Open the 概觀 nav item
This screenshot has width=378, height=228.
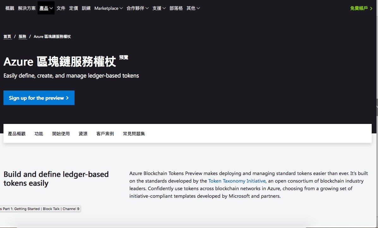[x=10, y=8]
